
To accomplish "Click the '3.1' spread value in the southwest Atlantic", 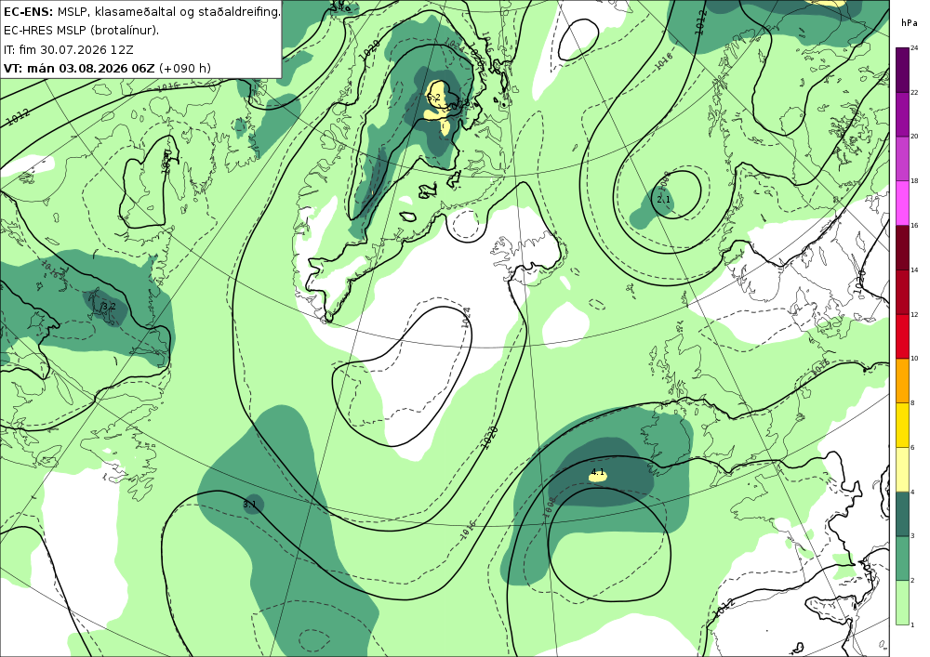I will point(249,505).
